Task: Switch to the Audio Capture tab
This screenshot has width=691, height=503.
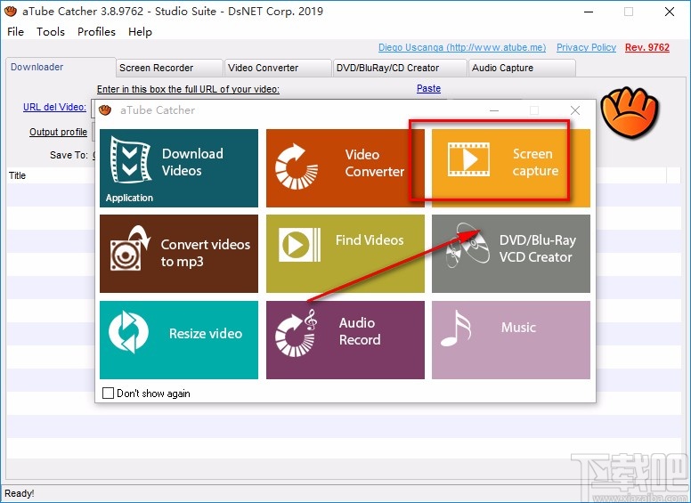Action: tap(522, 68)
